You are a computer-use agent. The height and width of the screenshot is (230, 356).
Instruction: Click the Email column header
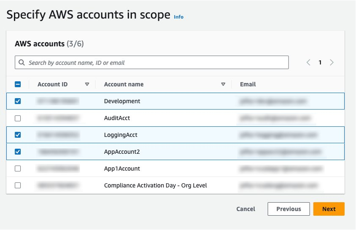pyautogui.click(x=248, y=84)
